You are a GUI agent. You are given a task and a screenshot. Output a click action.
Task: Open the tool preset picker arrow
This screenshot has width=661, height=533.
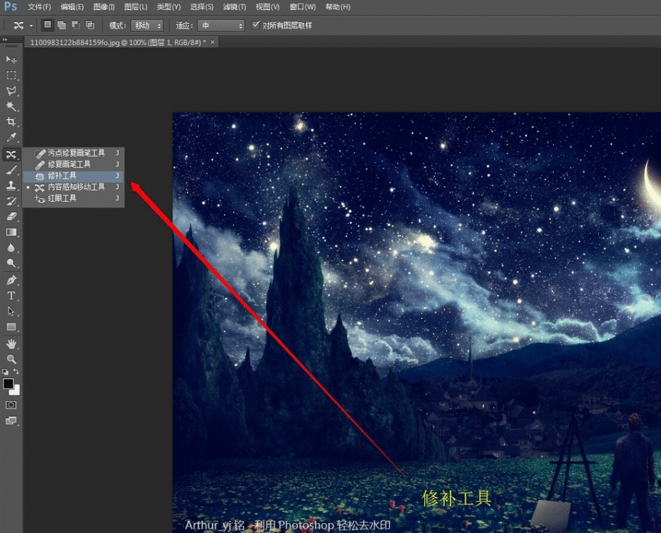pos(32,26)
